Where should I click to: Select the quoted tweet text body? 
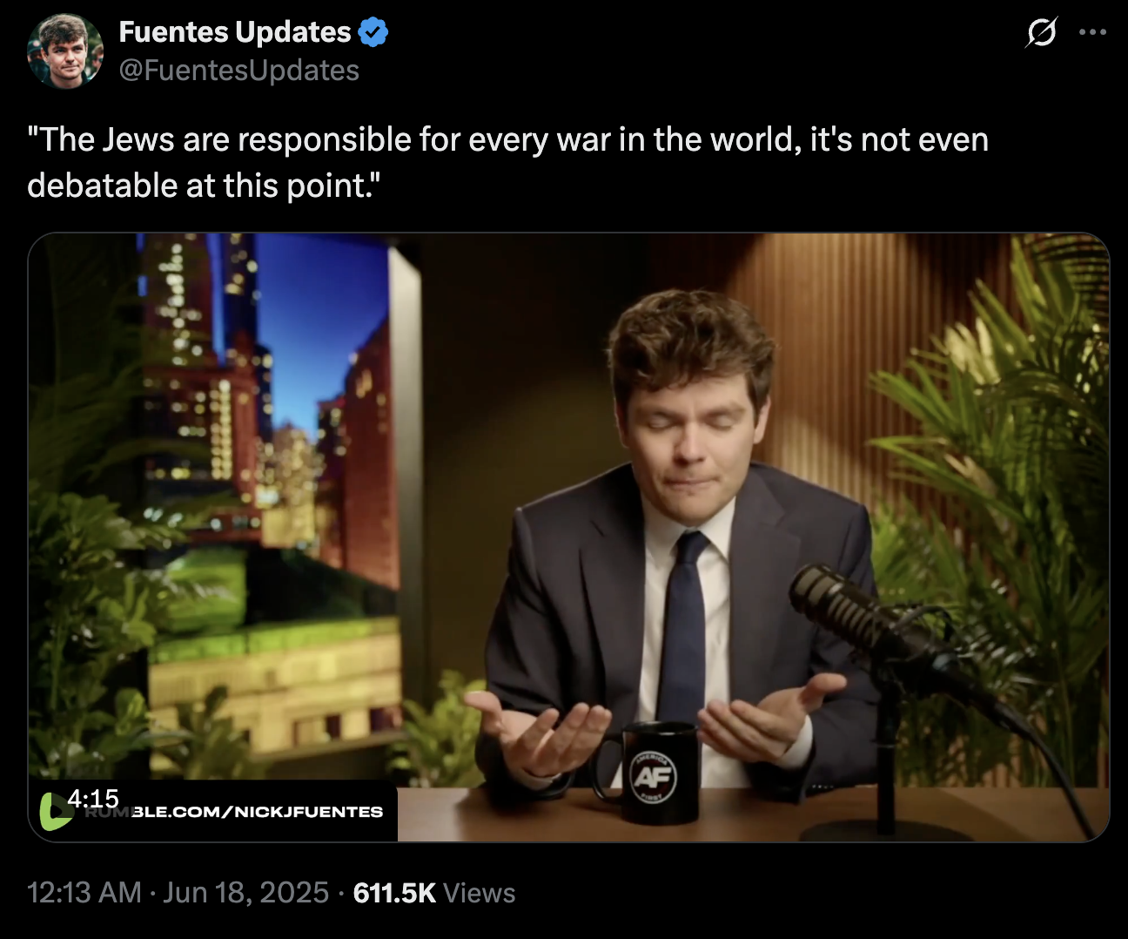tap(508, 162)
